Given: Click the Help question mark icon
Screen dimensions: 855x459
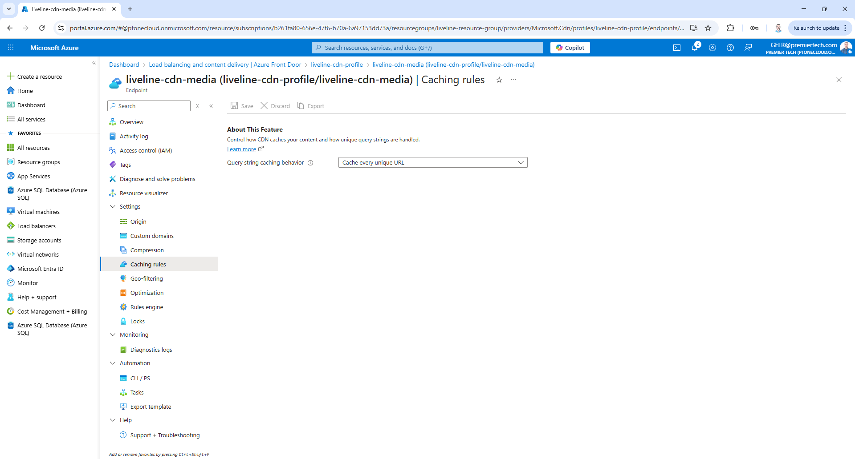Looking at the screenshot, I should tap(730, 48).
